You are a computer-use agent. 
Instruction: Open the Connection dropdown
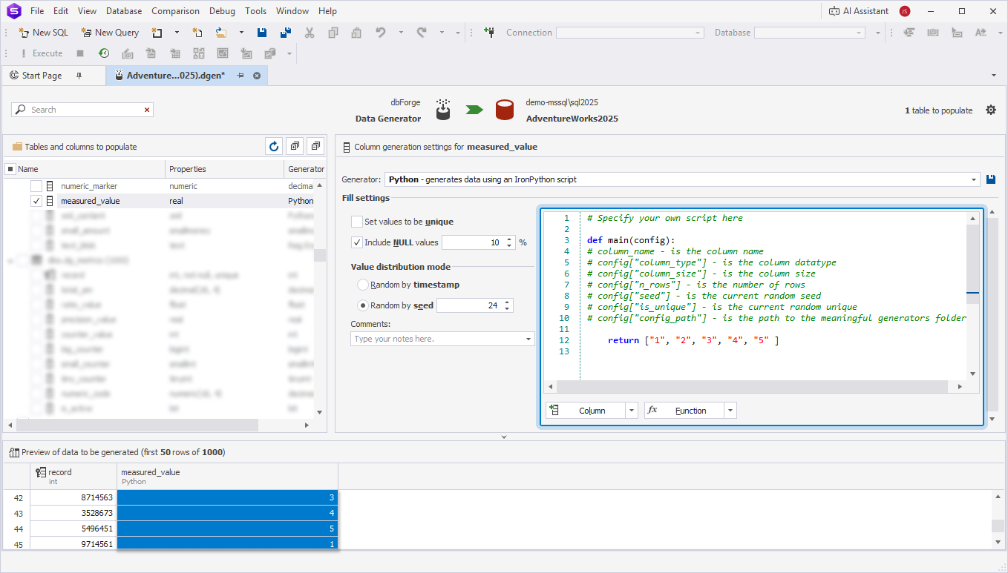click(698, 33)
